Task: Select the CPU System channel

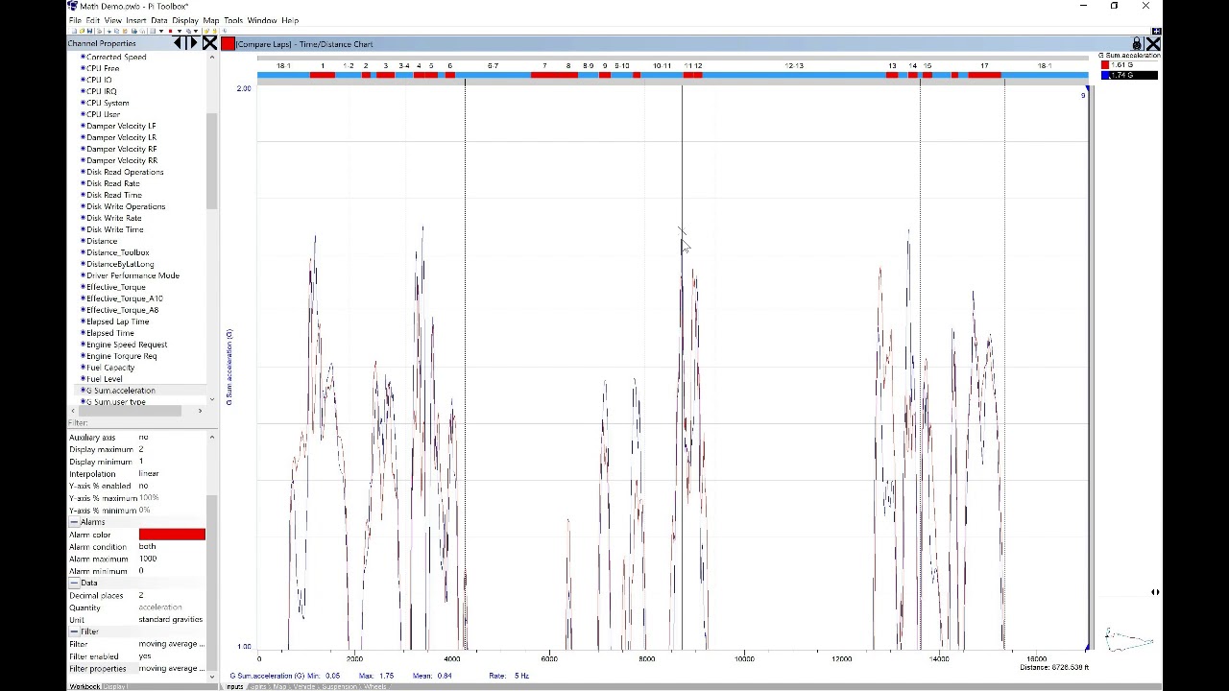Action: click(108, 103)
